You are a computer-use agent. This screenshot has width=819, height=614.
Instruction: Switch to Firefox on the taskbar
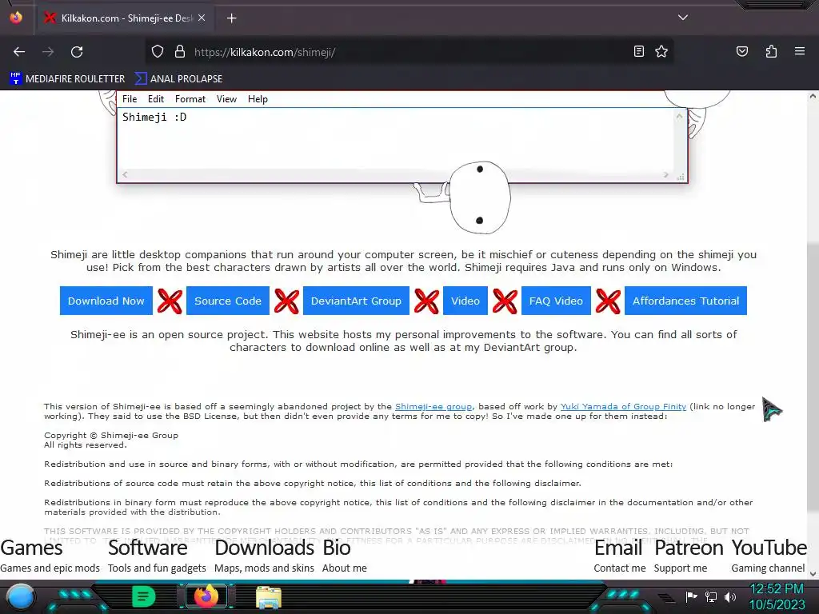206,596
